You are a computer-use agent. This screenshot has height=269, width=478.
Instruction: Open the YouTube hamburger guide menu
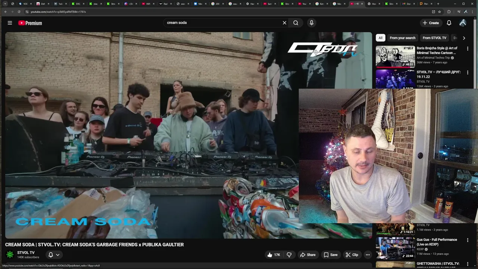tap(10, 23)
